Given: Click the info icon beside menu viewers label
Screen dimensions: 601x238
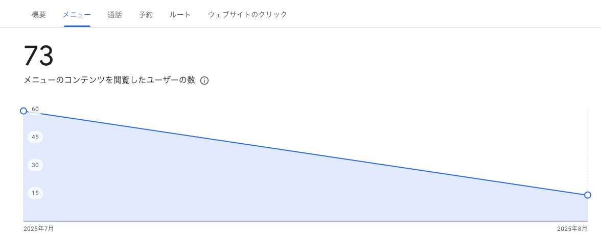Looking at the screenshot, I should click(x=204, y=81).
